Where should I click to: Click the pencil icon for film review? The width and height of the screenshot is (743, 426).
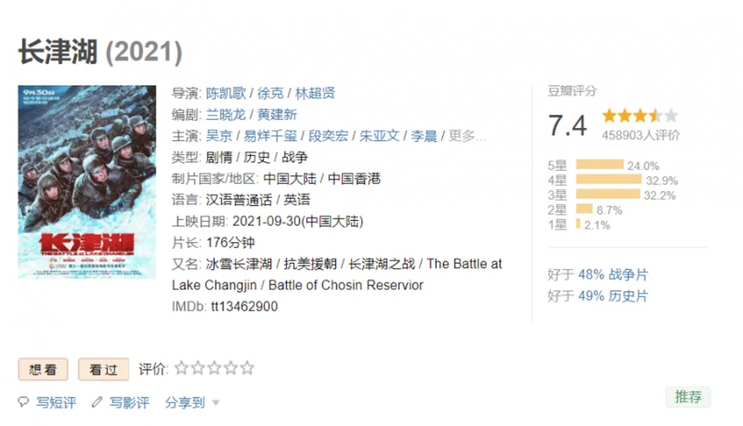point(97,402)
